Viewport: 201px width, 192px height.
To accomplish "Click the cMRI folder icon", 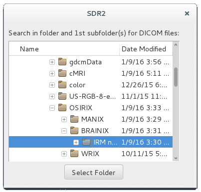I will 62,73.
